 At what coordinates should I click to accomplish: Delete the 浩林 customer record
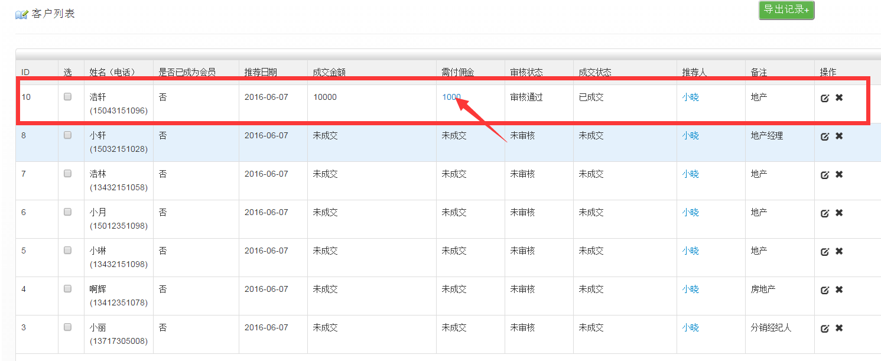pyautogui.click(x=839, y=174)
